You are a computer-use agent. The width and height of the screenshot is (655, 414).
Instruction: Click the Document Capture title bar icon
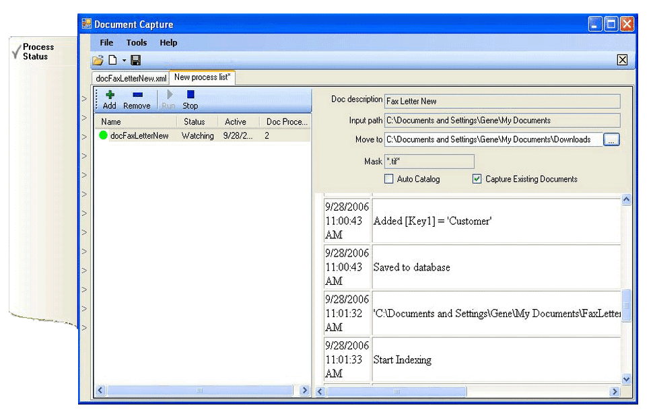tap(87, 24)
